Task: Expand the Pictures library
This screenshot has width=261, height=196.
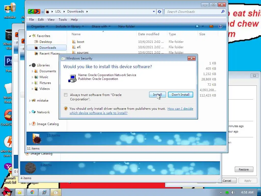Action: [x=32, y=83]
